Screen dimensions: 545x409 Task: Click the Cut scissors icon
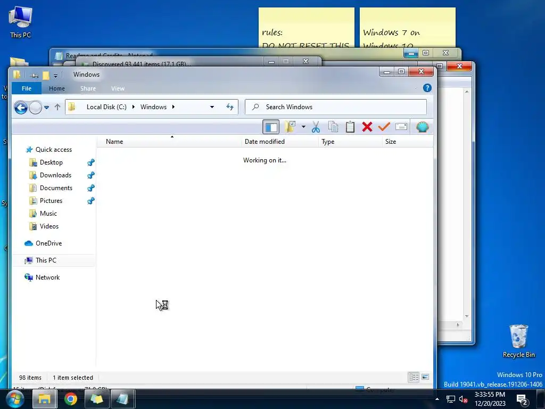click(316, 127)
